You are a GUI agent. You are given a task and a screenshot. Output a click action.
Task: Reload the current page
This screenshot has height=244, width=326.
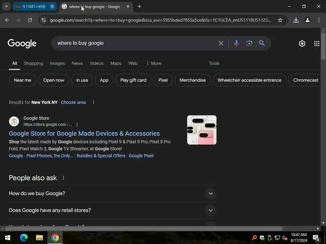coord(30,20)
